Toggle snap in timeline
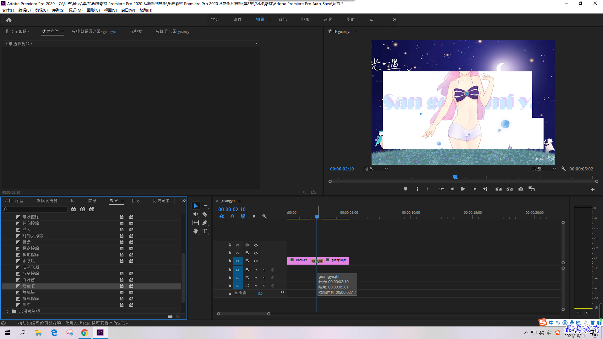Image resolution: width=603 pixels, height=339 pixels. pos(232,216)
